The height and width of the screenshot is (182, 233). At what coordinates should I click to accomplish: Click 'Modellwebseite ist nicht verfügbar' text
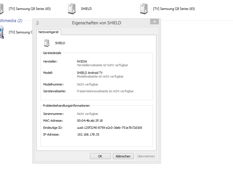100,76
